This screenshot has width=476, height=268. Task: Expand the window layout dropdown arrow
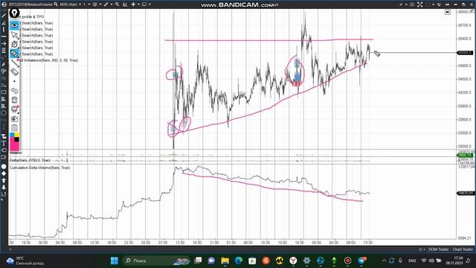pos(149,4)
